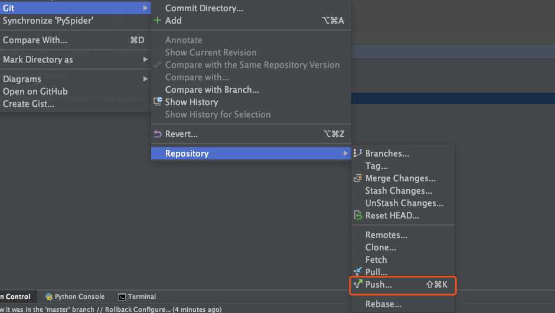Screen dimensions: 555x313
Task: Open Branches... dialog
Action: point(387,154)
